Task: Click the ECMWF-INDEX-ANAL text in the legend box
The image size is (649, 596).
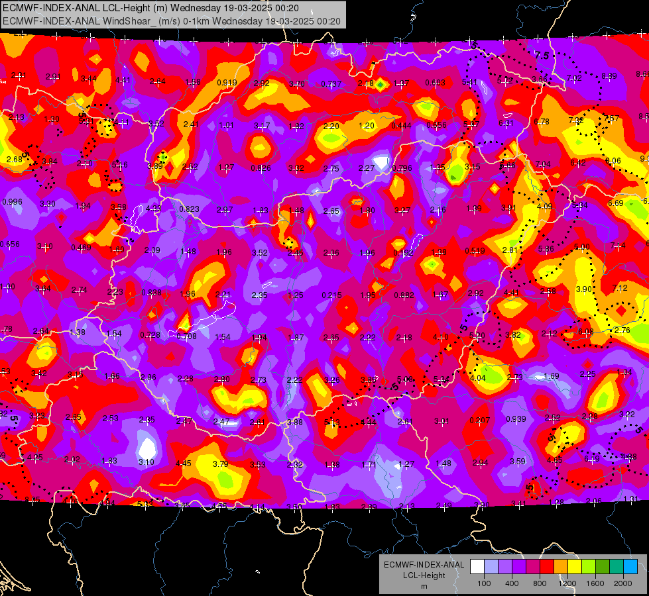Action: [x=424, y=565]
